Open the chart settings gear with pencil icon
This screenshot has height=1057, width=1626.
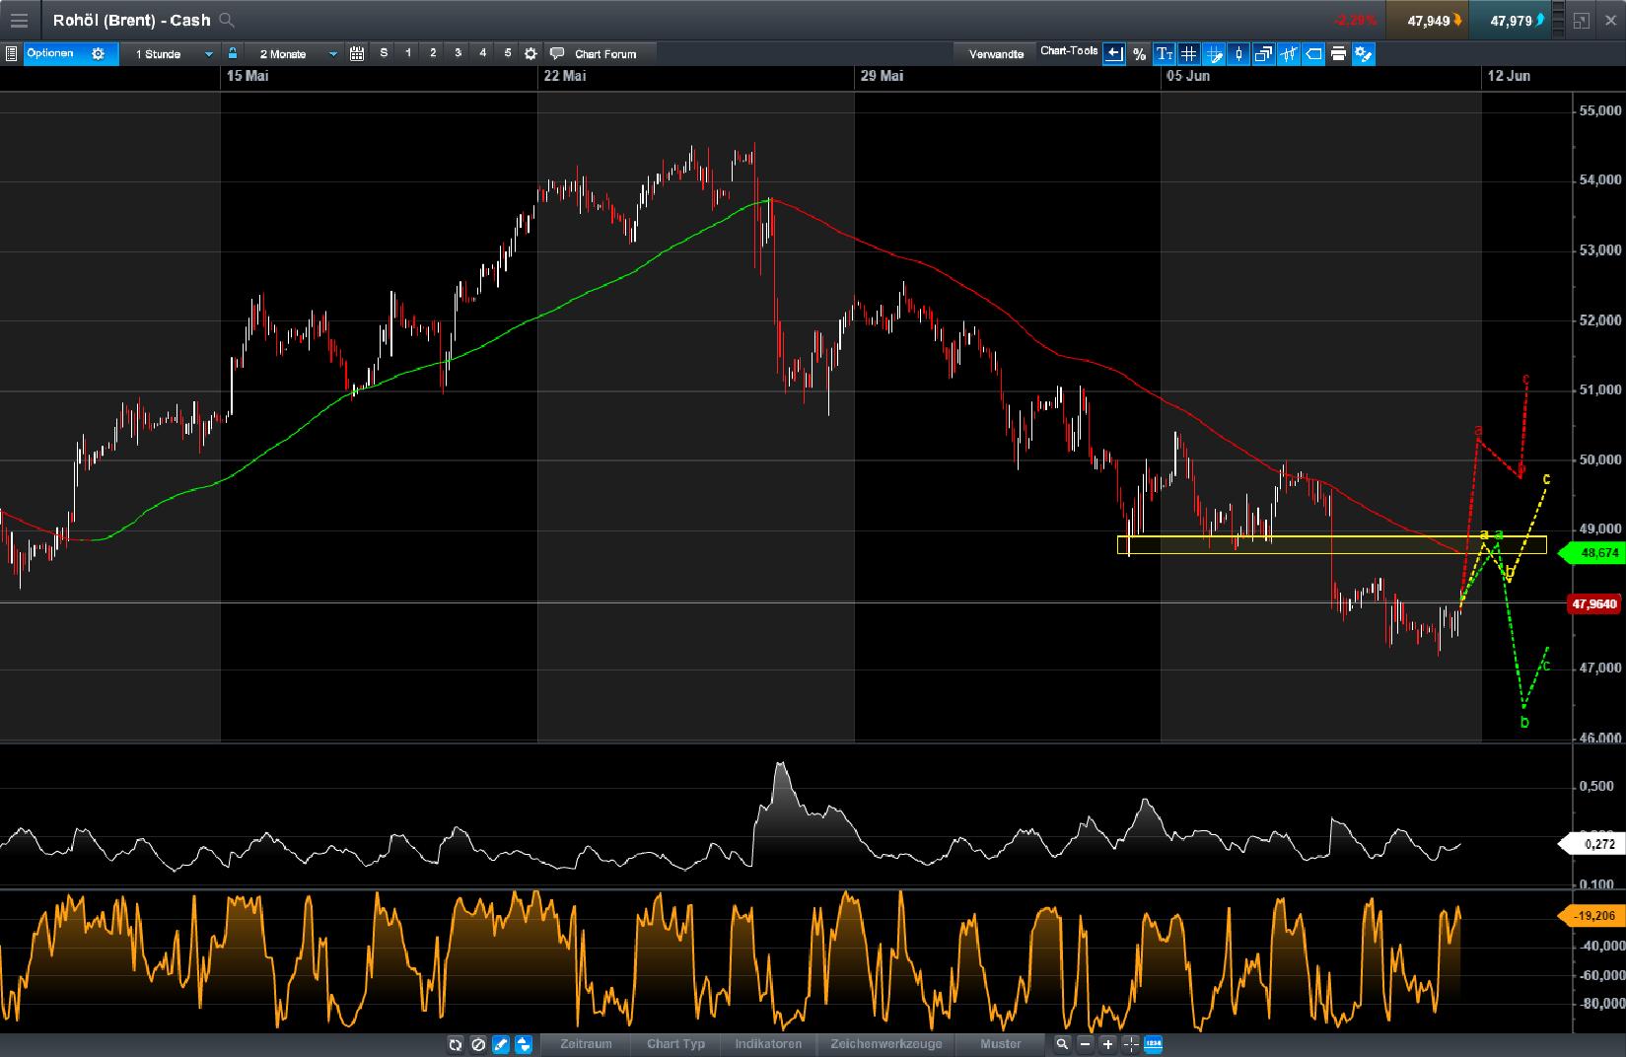click(x=1362, y=54)
